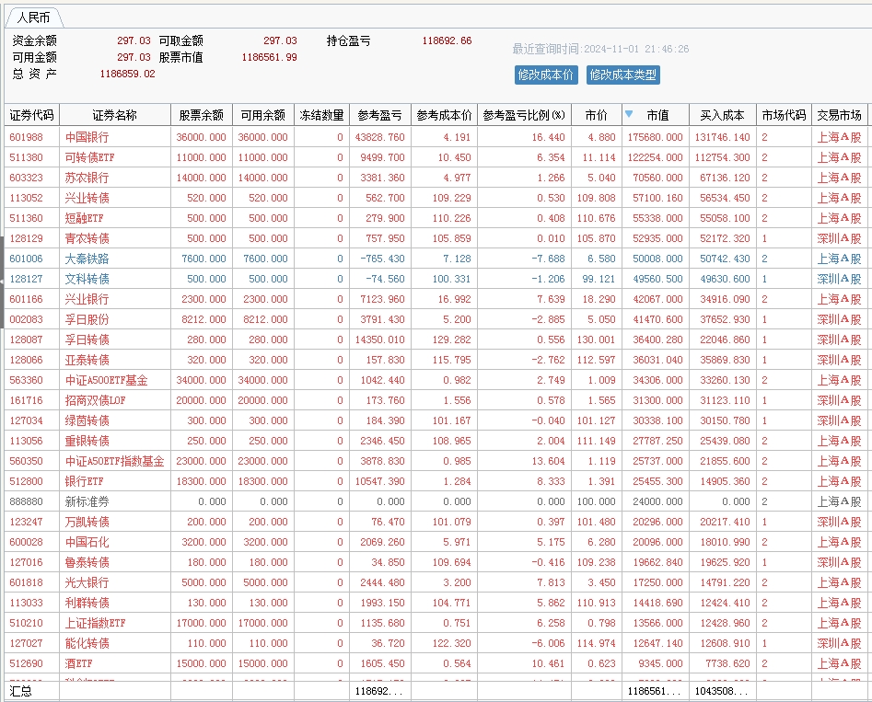The width and height of the screenshot is (872, 702).
Task: Select the 重银转债 row name
Action: pos(87,441)
